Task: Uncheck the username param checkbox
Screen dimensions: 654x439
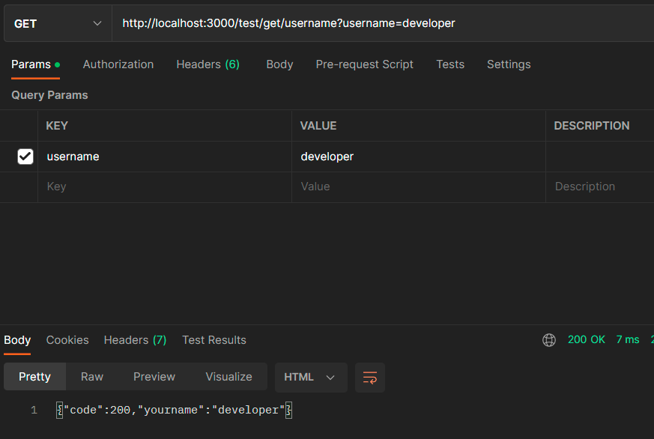Action: click(x=25, y=157)
